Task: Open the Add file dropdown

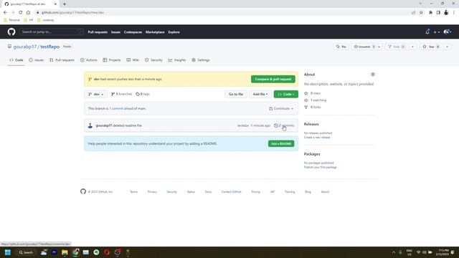Action: [x=260, y=94]
